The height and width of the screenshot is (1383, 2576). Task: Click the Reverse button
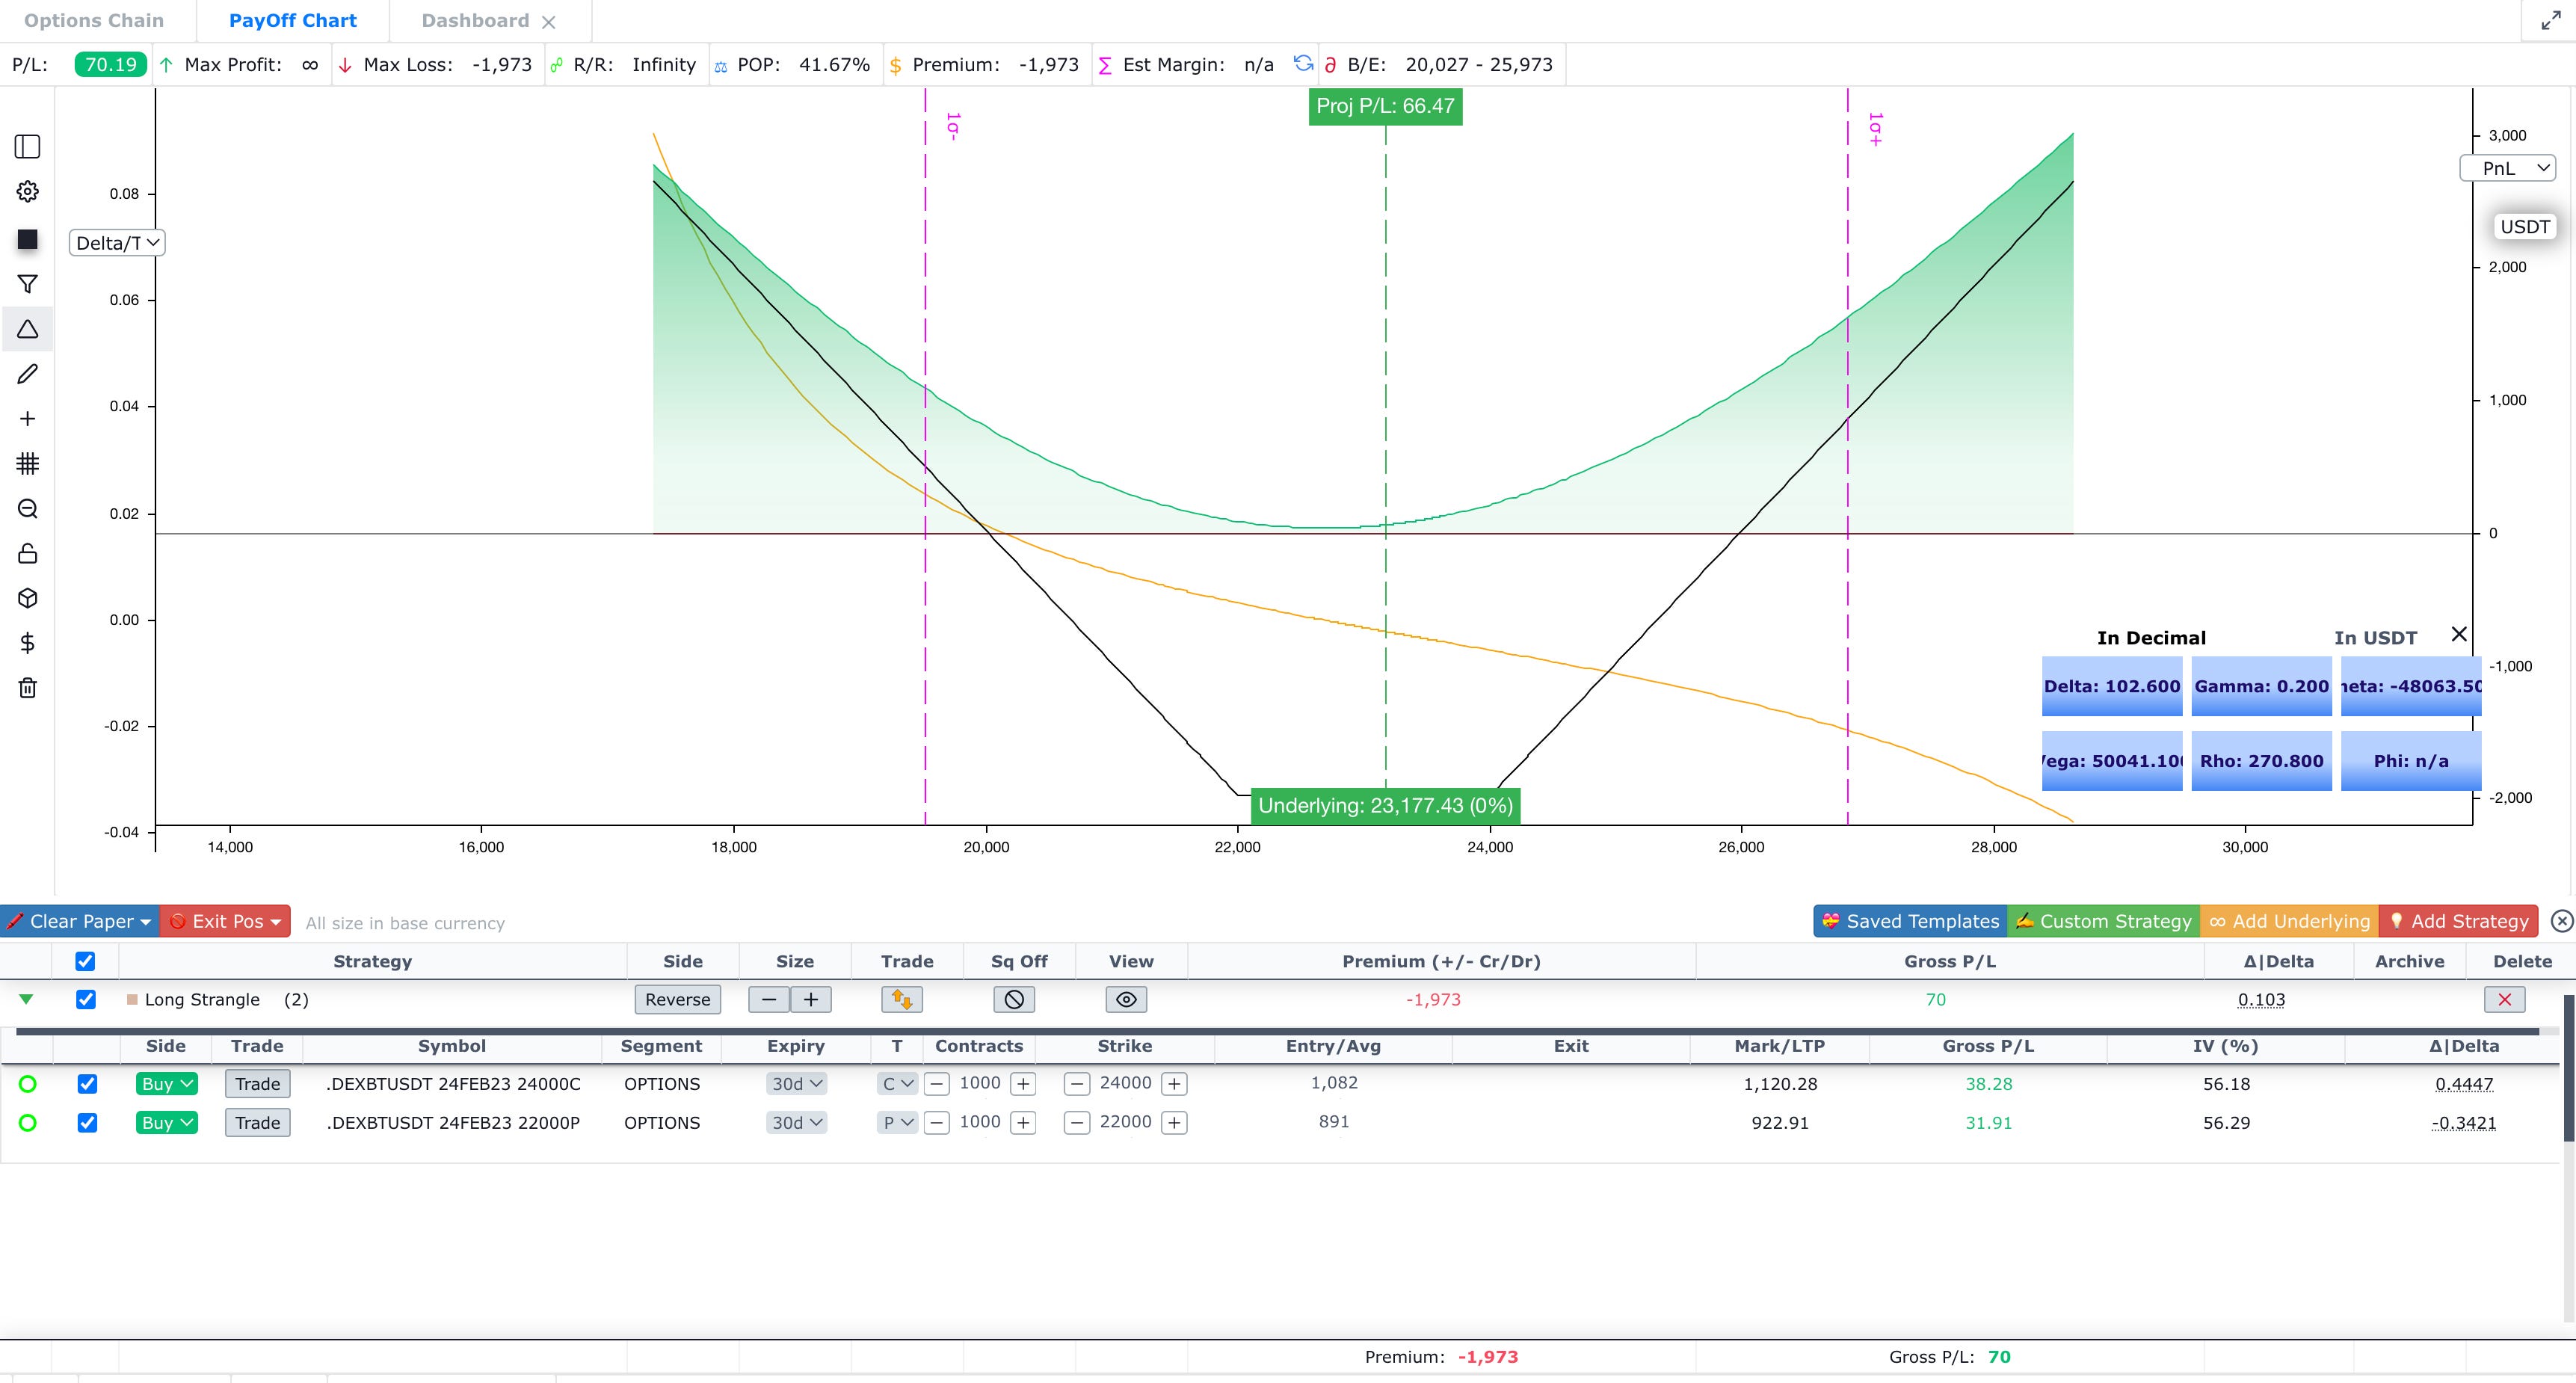677,999
